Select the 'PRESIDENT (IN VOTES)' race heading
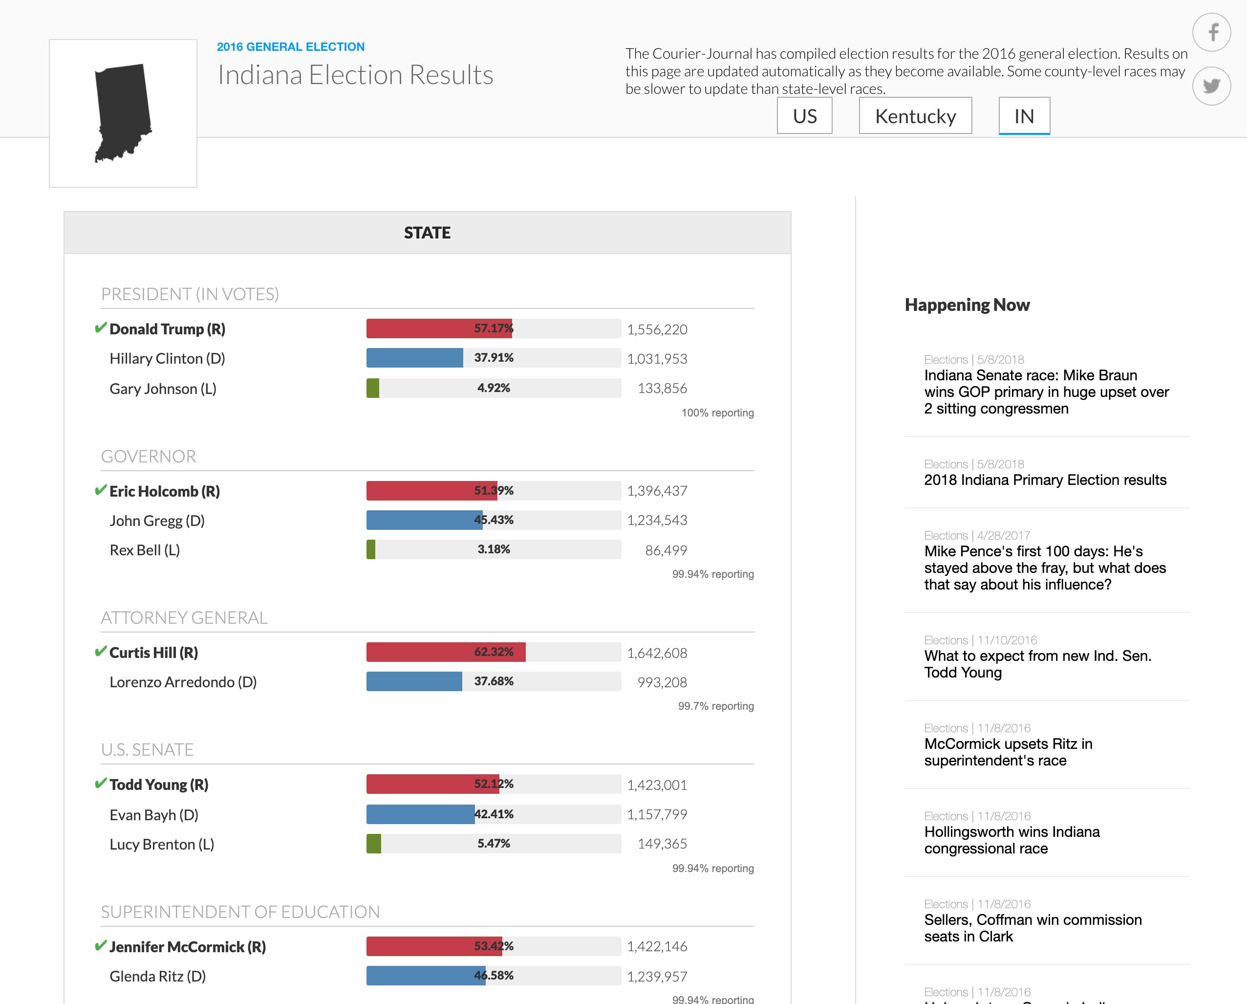The image size is (1247, 1004). point(190,294)
